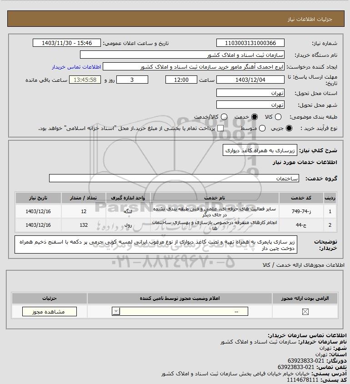Click the quantity cell showing 132
Image resolution: width=350 pixels, height=384 pixels.
coord(84,225)
